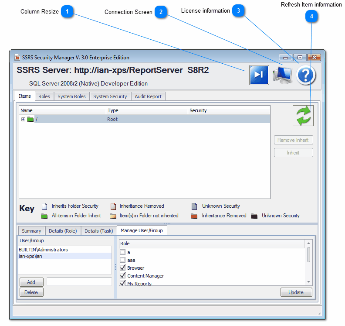Switch to the Summary tab
The width and height of the screenshot is (345, 326).
point(31,231)
